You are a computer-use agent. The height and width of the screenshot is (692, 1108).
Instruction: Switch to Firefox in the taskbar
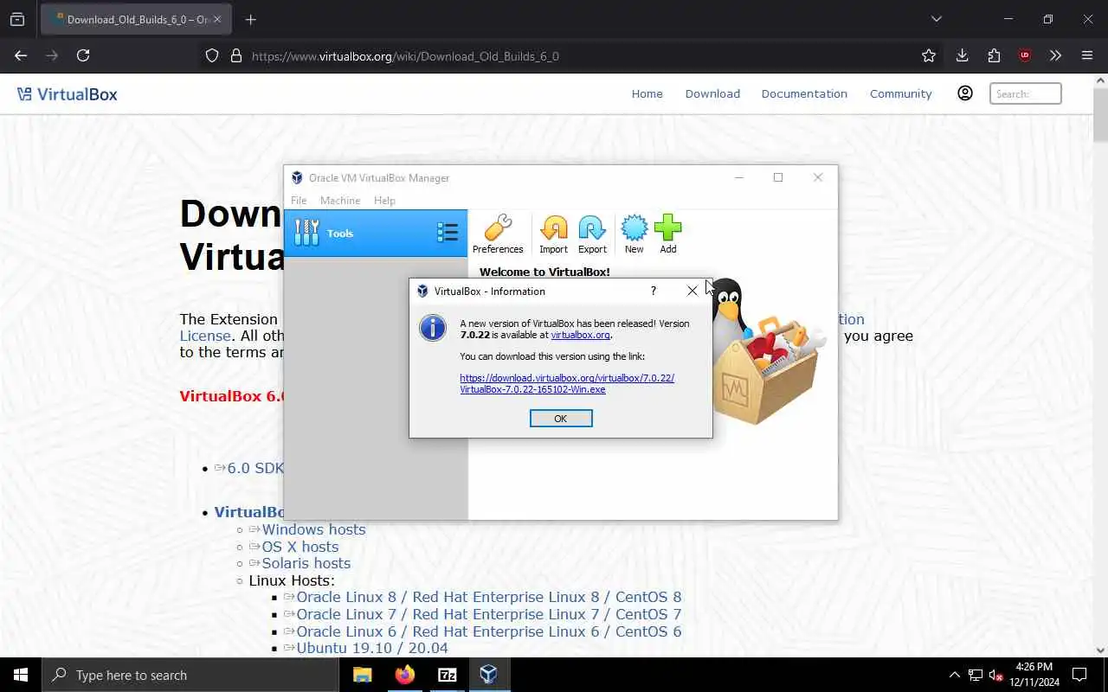click(x=405, y=675)
